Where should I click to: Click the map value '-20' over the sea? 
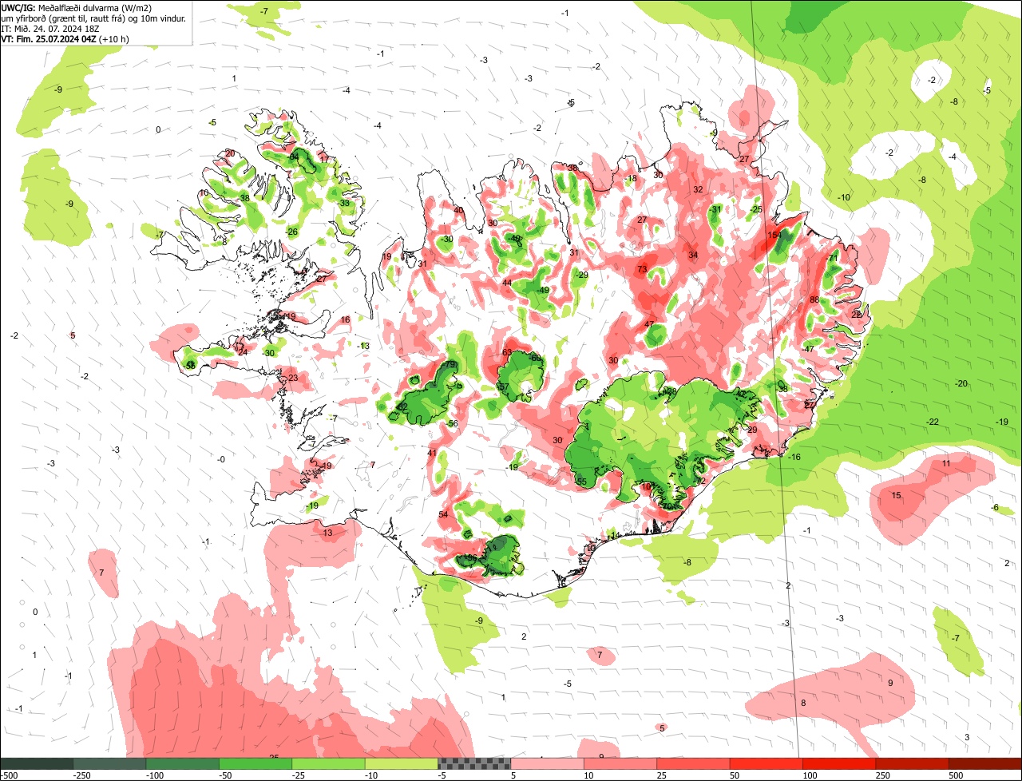(x=961, y=384)
